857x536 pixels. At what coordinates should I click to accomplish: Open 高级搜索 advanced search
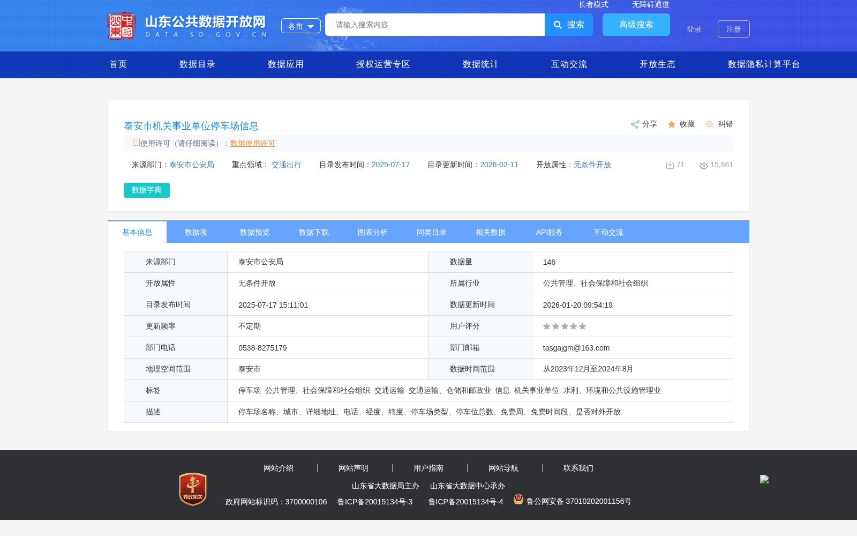[636, 25]
